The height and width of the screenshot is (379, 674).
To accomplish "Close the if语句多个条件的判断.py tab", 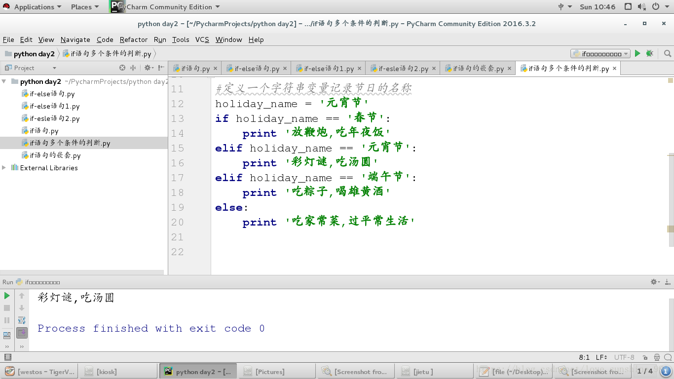I will pos(614,69).
